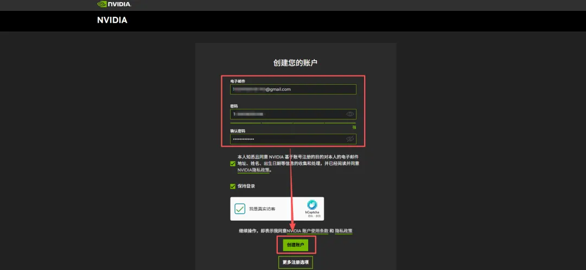Click the green 创建账户 button
586x270 pixels.
(x=295, y=246)
